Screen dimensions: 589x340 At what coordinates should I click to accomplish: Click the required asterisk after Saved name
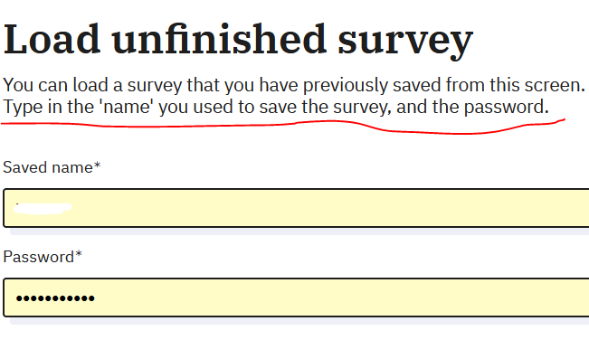pos(97,165)
